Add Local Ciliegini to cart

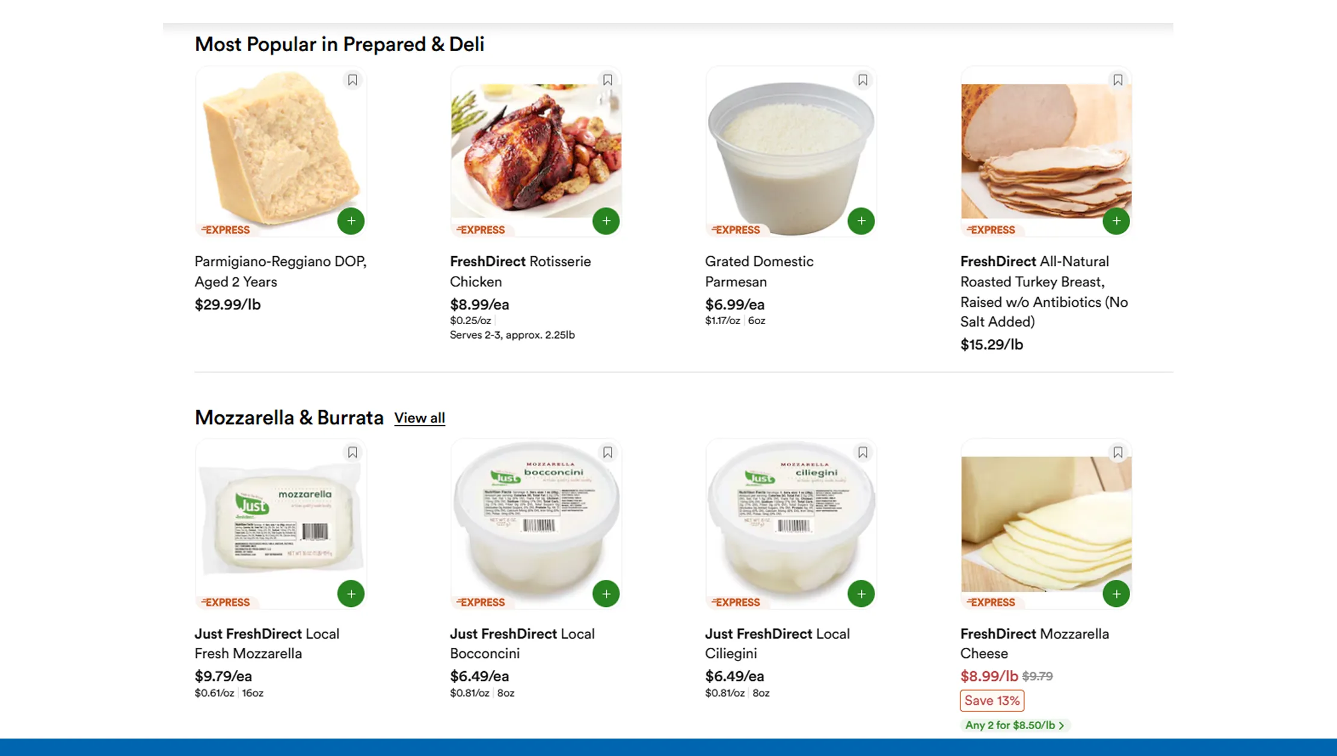point(861,594)
